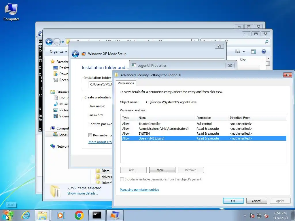Go back in Explorer window

(x=49, y=42)
